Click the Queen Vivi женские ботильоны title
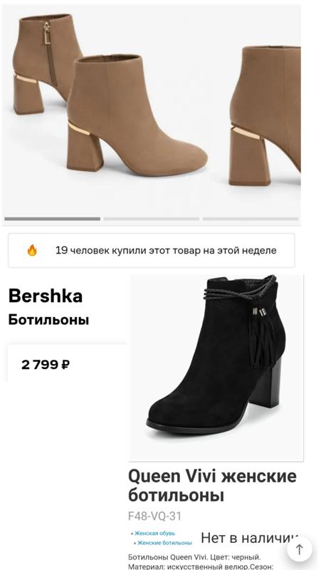This screenshot has height=570, width=321. pos(212,486)
